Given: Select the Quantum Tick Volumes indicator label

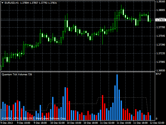Looking at the screenshot, I should 17,74.
